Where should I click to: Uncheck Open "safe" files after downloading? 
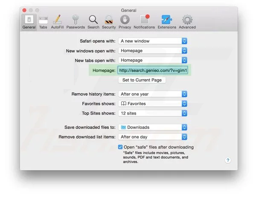(x=120, y=147)
